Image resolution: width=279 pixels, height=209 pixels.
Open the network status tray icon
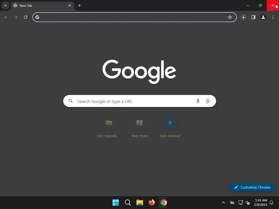click(x=241, y=202)
